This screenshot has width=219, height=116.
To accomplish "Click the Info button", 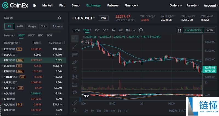I will tap(103, 18).
